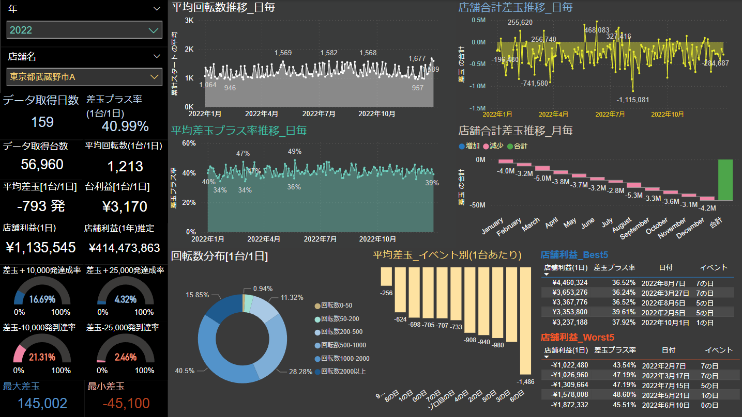Select the blue 増加 legend marker
The height and width of the screenshot is (417, 742).
pyautogui.click(x=462, y=146)
